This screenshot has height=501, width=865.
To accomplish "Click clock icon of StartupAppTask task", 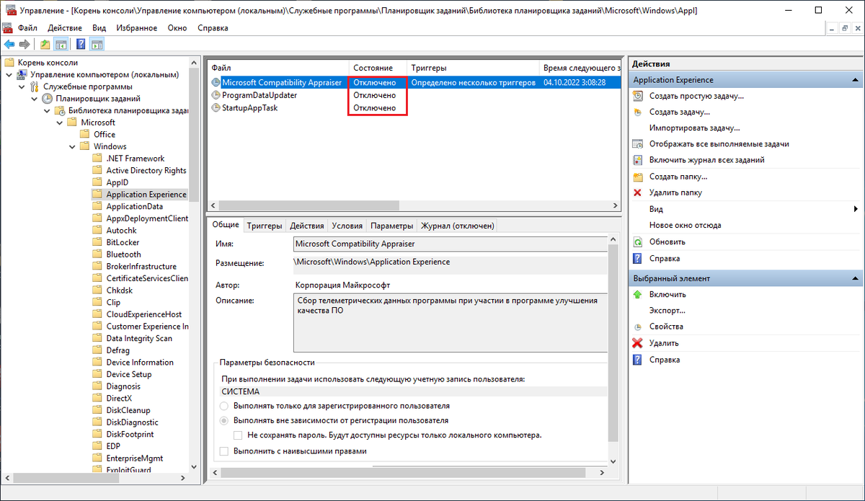I will click(x=216, y=108).
